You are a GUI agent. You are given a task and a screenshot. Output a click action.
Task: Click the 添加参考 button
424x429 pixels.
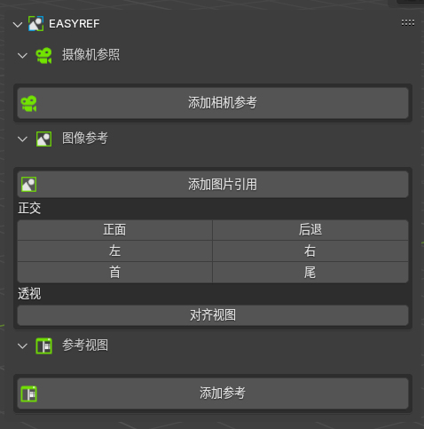click(213, 393)
